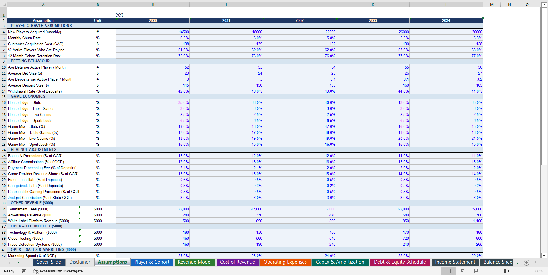Click the green next-sheet navigation arrow
The width and height of the screenshot is (548, 275).
(18, 262)
